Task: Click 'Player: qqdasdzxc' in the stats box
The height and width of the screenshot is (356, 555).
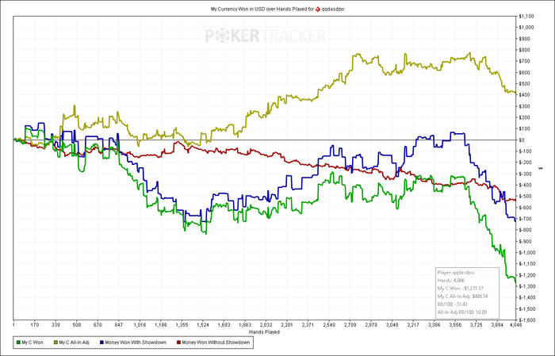Action: click(456, 273)
